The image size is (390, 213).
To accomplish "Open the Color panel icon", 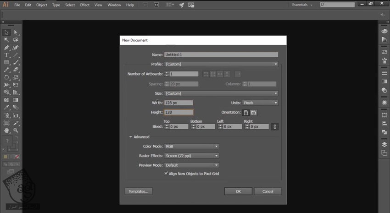I will 384,31.
